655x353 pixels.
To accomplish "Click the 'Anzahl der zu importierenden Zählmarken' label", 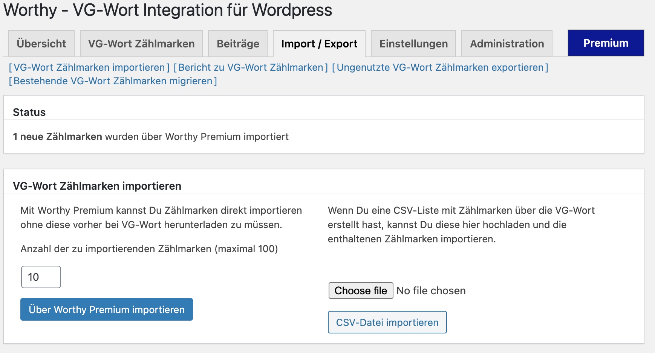I will (149, 249).
